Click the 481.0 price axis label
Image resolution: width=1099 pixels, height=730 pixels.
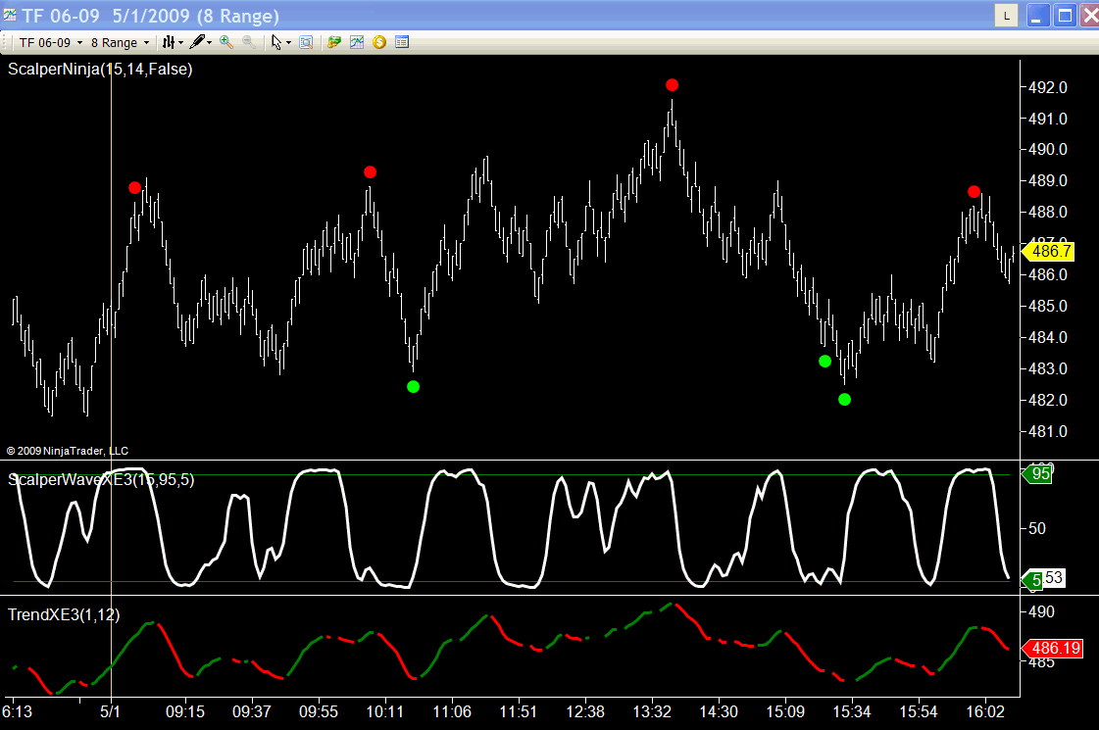click(1048, 431)
